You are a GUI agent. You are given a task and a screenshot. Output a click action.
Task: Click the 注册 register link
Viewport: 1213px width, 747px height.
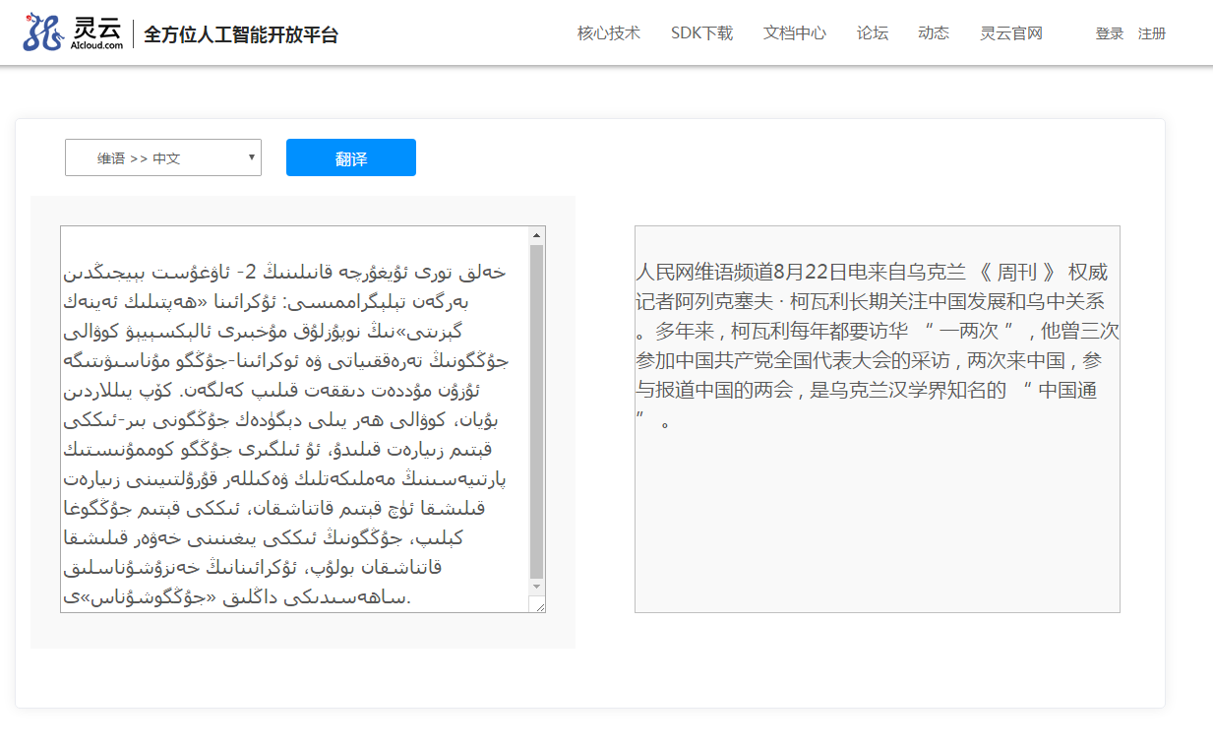click(1151, 33)
